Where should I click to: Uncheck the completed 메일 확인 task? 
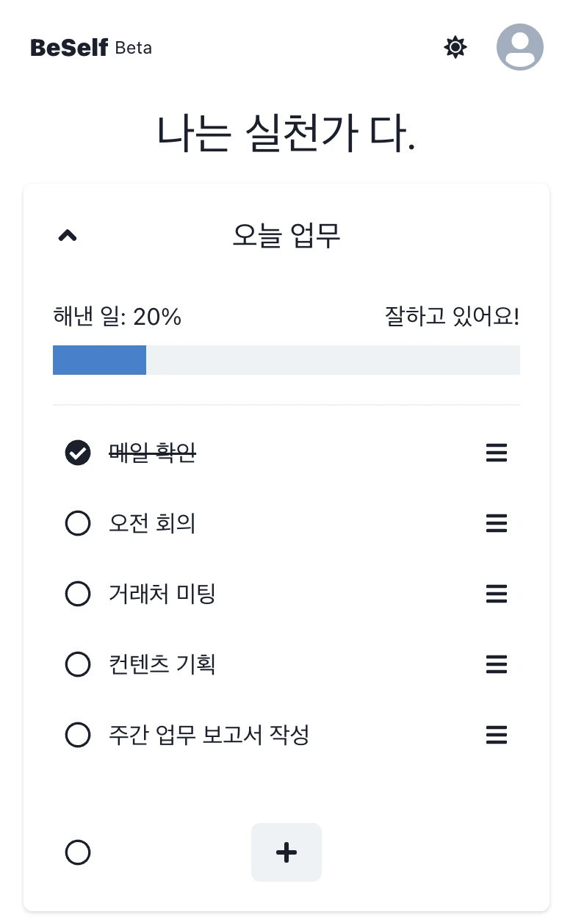tap(78, 453)
